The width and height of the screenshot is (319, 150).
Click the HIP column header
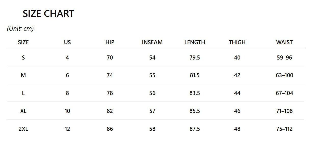click(110, 42)
